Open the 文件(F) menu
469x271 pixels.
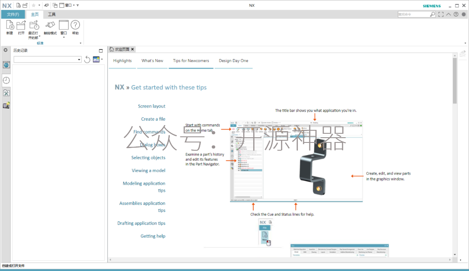[13, 14]
